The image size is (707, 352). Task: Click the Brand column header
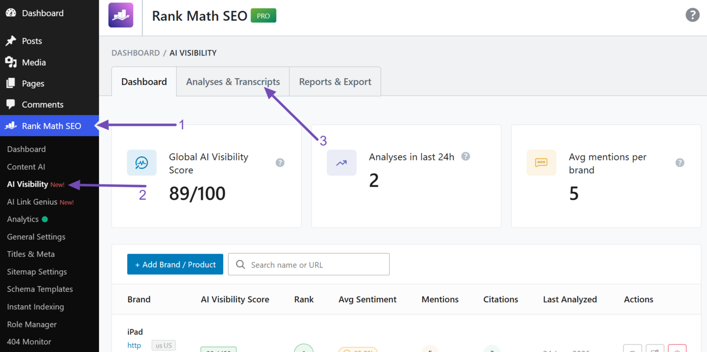[x=139, y=299]
